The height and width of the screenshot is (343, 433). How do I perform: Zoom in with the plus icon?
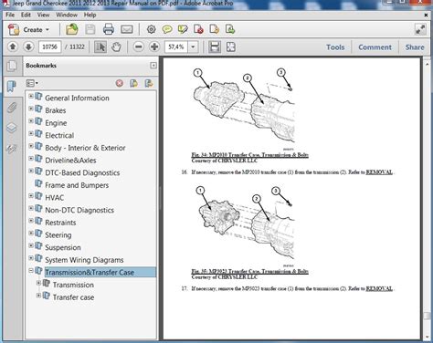[x=154, y=47]
